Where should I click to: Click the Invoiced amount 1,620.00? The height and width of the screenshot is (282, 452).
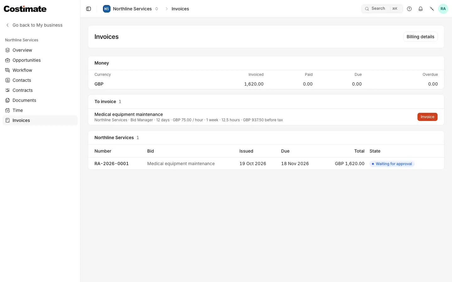click(254, 84)
